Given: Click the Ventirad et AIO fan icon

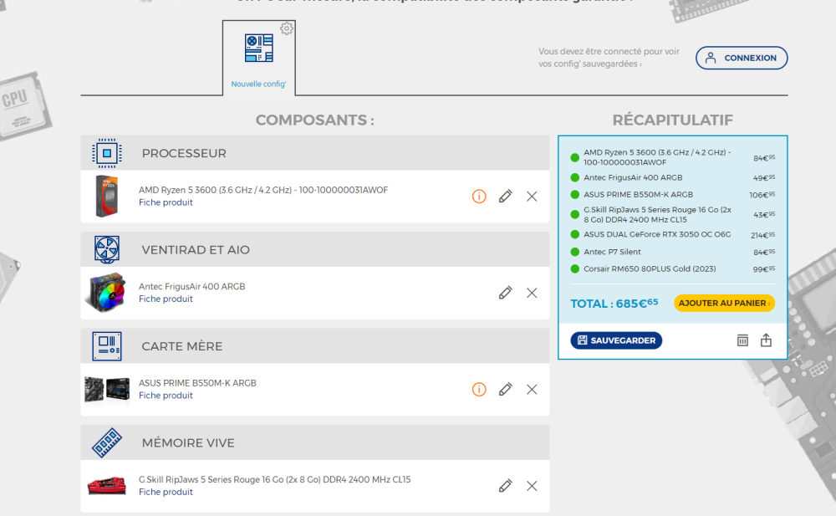Looking at the screenshot, I should (x=107, y=249).
